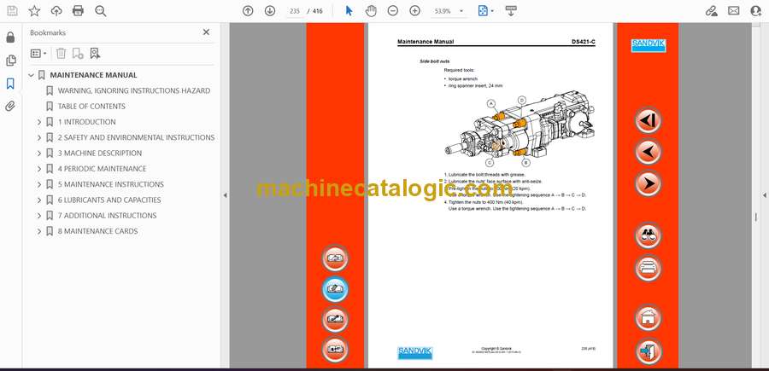The height and width of the screenshot is (371, 769).
Task: Click the Save file icon
Action: coord(12,11)
